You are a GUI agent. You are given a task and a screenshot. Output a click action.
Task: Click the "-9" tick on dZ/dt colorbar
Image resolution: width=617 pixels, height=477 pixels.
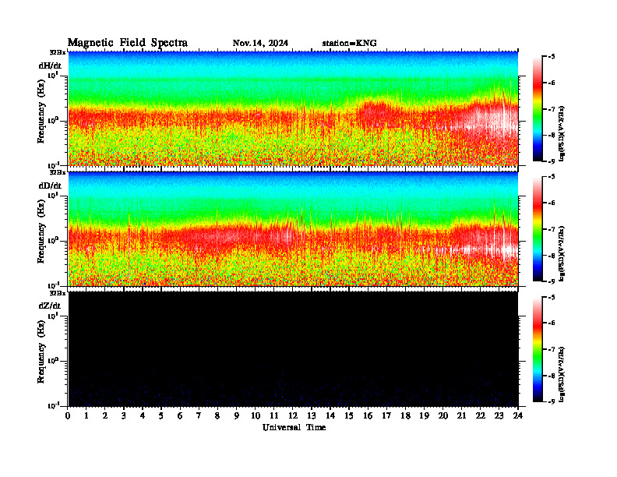point(552,401)
